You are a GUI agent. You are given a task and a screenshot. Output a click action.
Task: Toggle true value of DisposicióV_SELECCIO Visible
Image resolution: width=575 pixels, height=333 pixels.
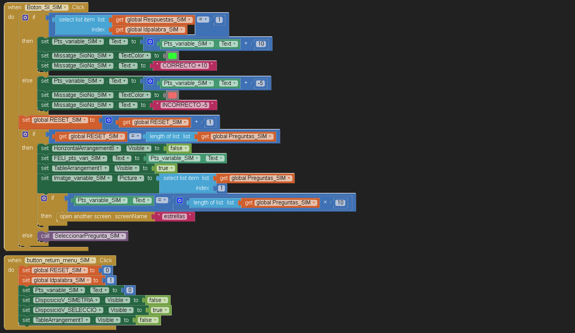(160, 310)
